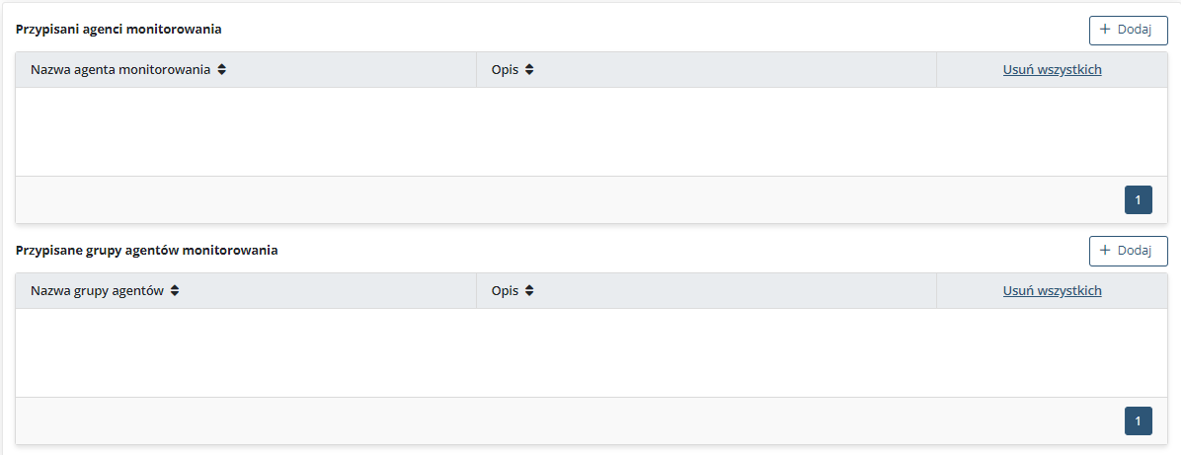Click sort arrows beside Opis in groups table
The width and height of the screenshot is (1181, 455).
point(529,291)
